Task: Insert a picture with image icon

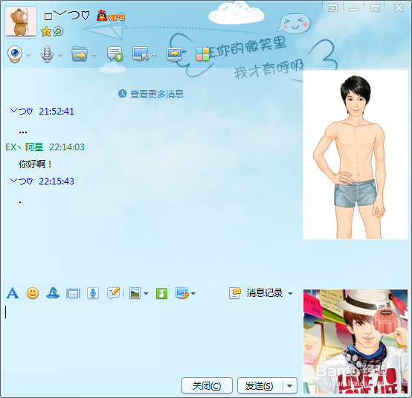Action: click(135, 293)
